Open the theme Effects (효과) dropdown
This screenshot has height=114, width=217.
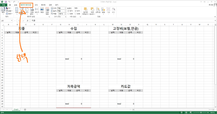pos(9,14)
